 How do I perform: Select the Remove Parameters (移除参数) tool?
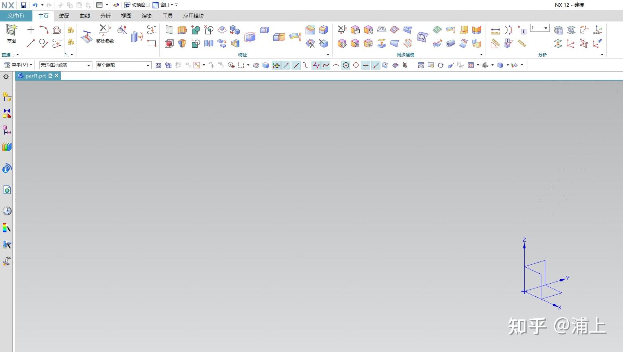[x=105, y=33]
